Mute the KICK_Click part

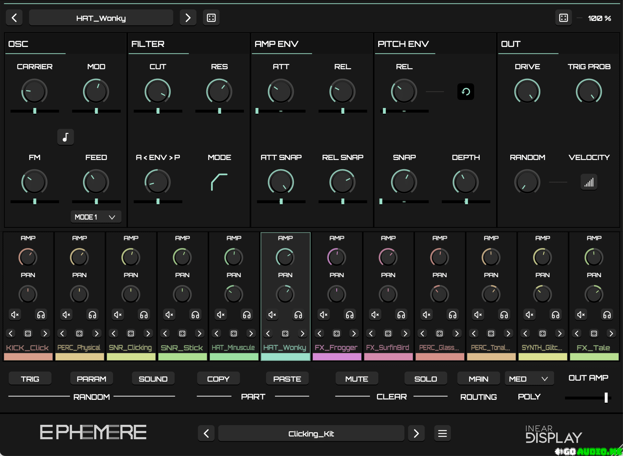point(15,315)
